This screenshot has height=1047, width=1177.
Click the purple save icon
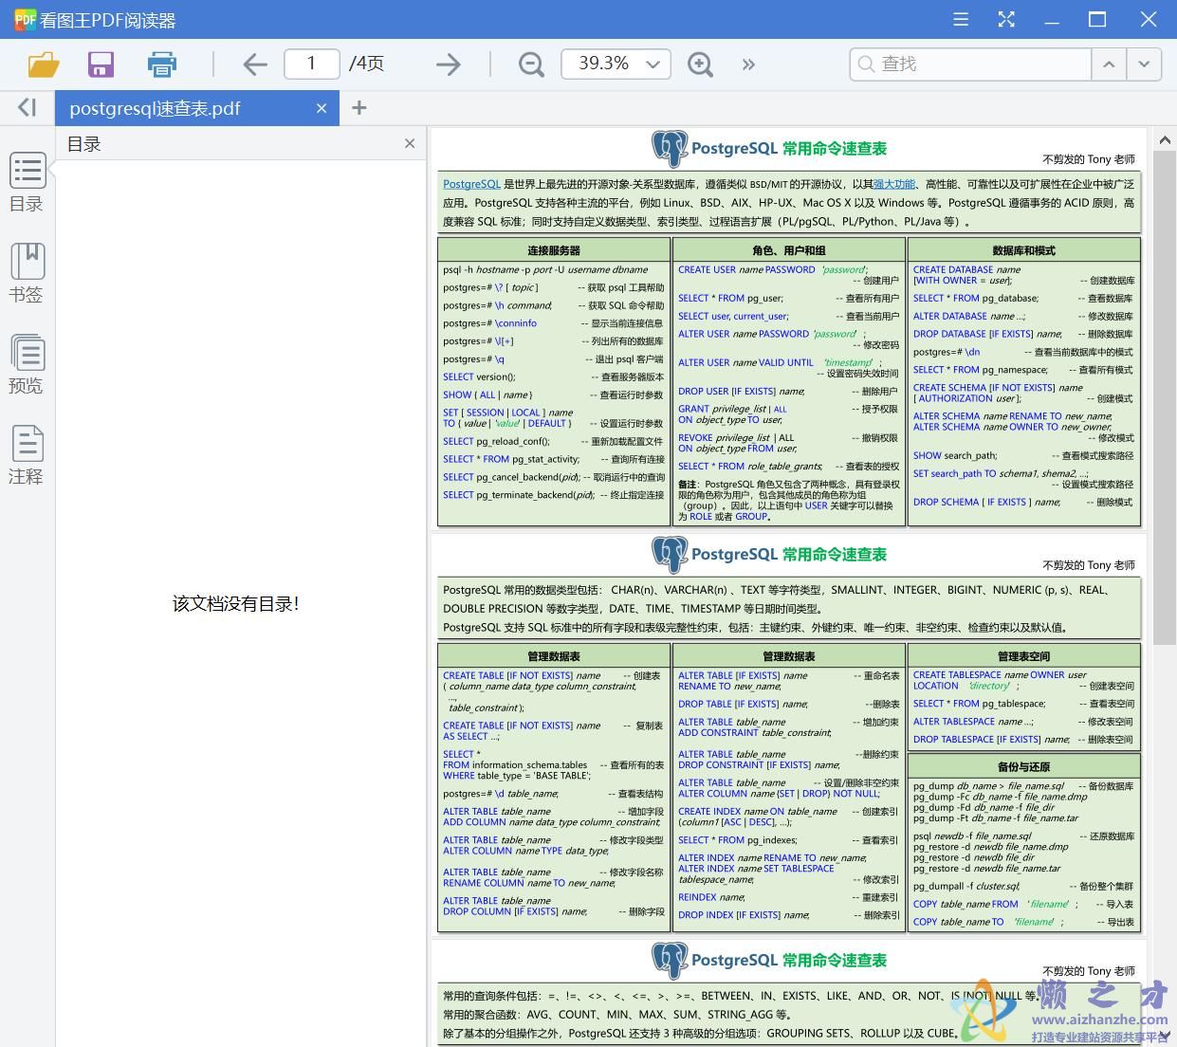[101, 64]
